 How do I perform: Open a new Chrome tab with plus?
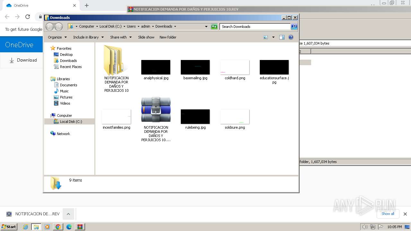coord(87,5)
